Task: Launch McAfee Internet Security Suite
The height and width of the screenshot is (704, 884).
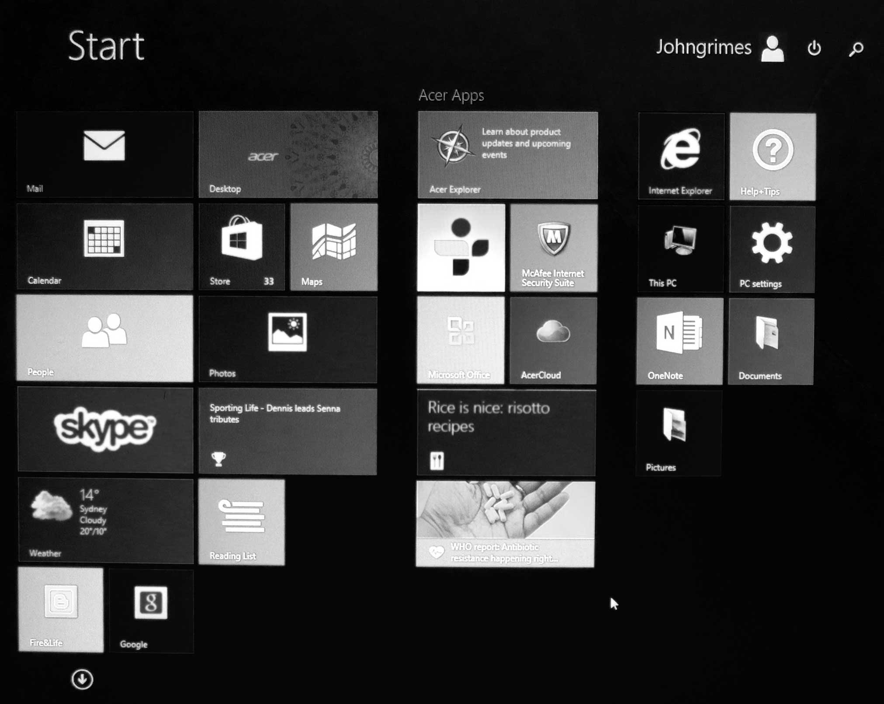Action: [x=554, y=248]
